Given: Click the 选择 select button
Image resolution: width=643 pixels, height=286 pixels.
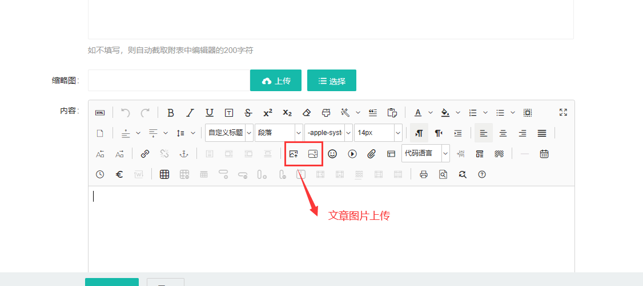Looking at the screenshot, I should (x=332, y=80).
